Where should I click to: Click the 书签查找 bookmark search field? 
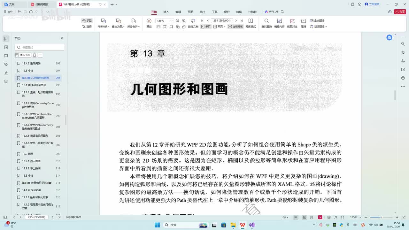coord(40,47)
